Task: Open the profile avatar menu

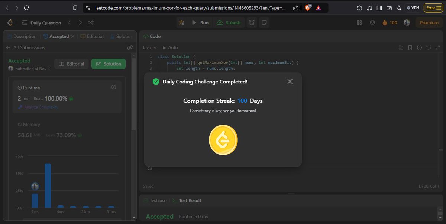Action: pos(407,23)
